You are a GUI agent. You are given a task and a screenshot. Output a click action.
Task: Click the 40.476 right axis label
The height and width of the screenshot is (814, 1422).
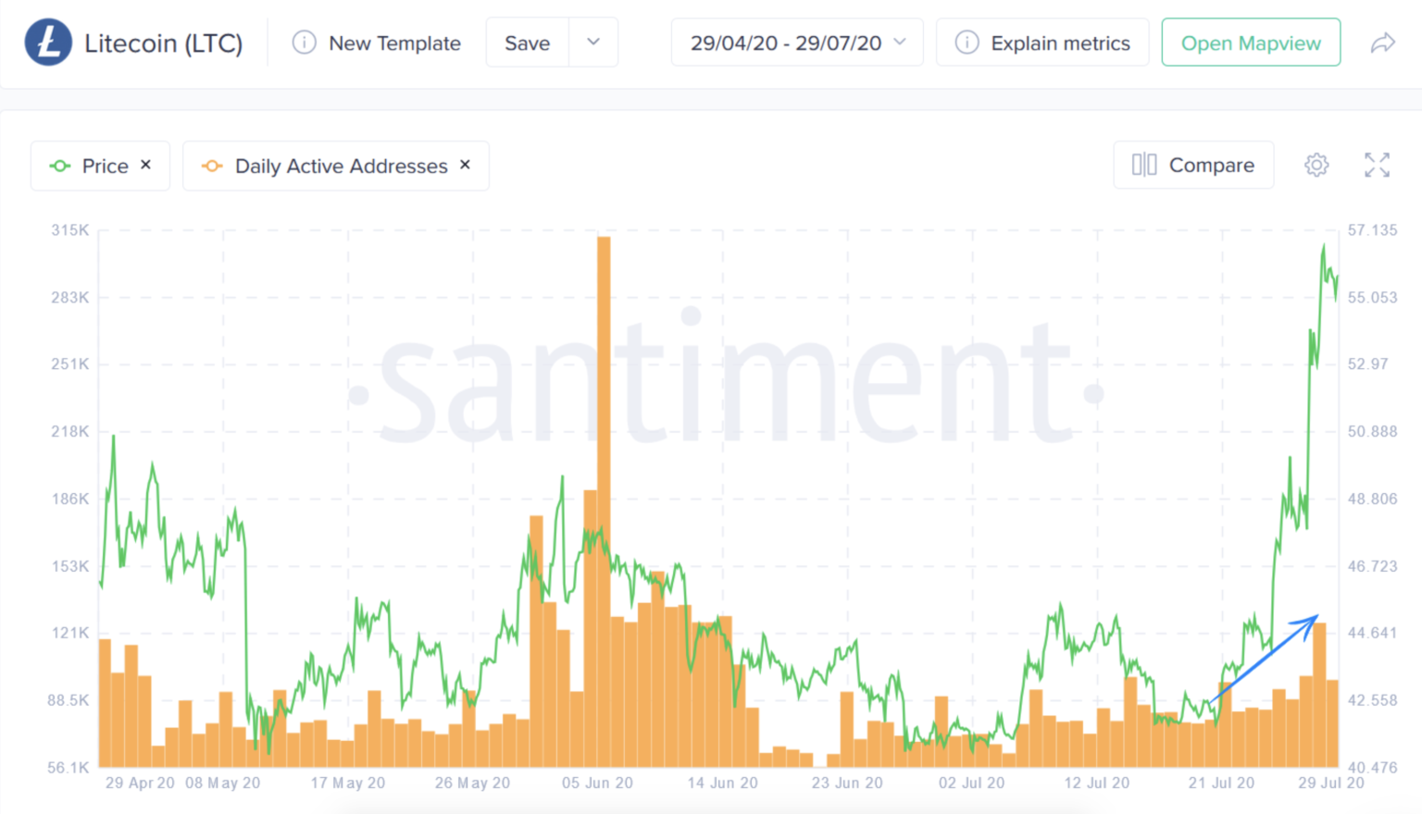pos(1372,768)
